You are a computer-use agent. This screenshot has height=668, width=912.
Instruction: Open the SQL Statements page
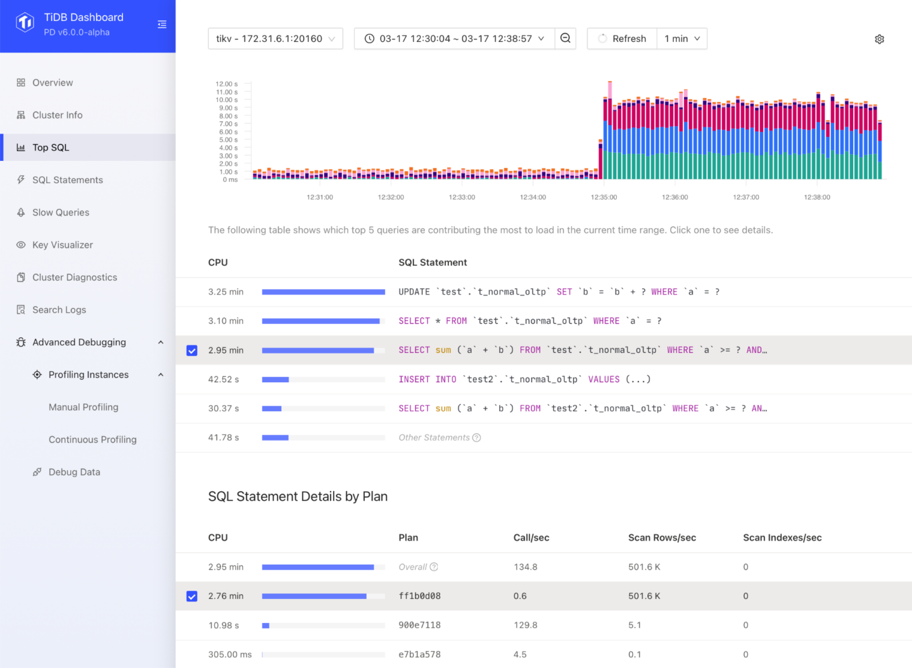pos(68,180)
